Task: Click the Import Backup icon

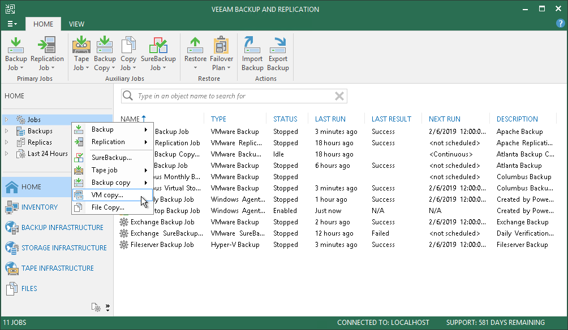Action: (252, 54)
